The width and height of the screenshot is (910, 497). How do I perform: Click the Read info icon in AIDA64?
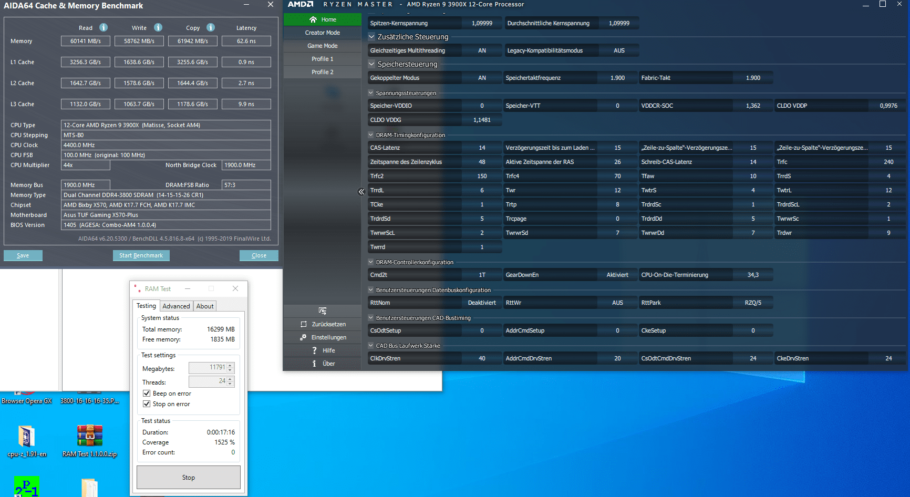click(104, 27)
